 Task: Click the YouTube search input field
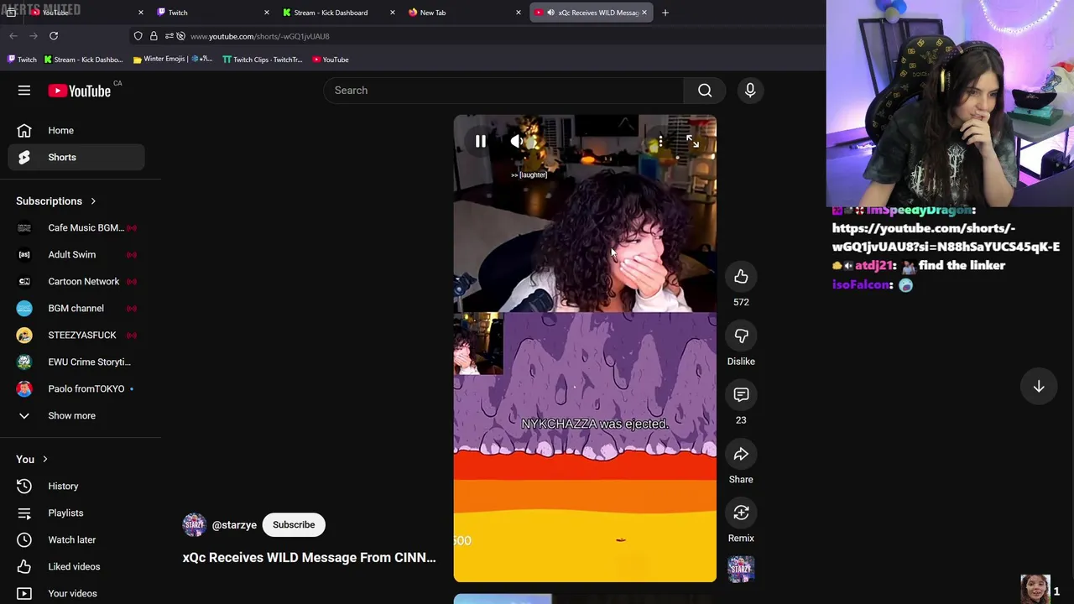click(503, 91)
